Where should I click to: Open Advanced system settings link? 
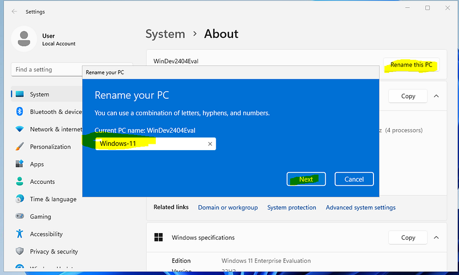tap(361, 207)
